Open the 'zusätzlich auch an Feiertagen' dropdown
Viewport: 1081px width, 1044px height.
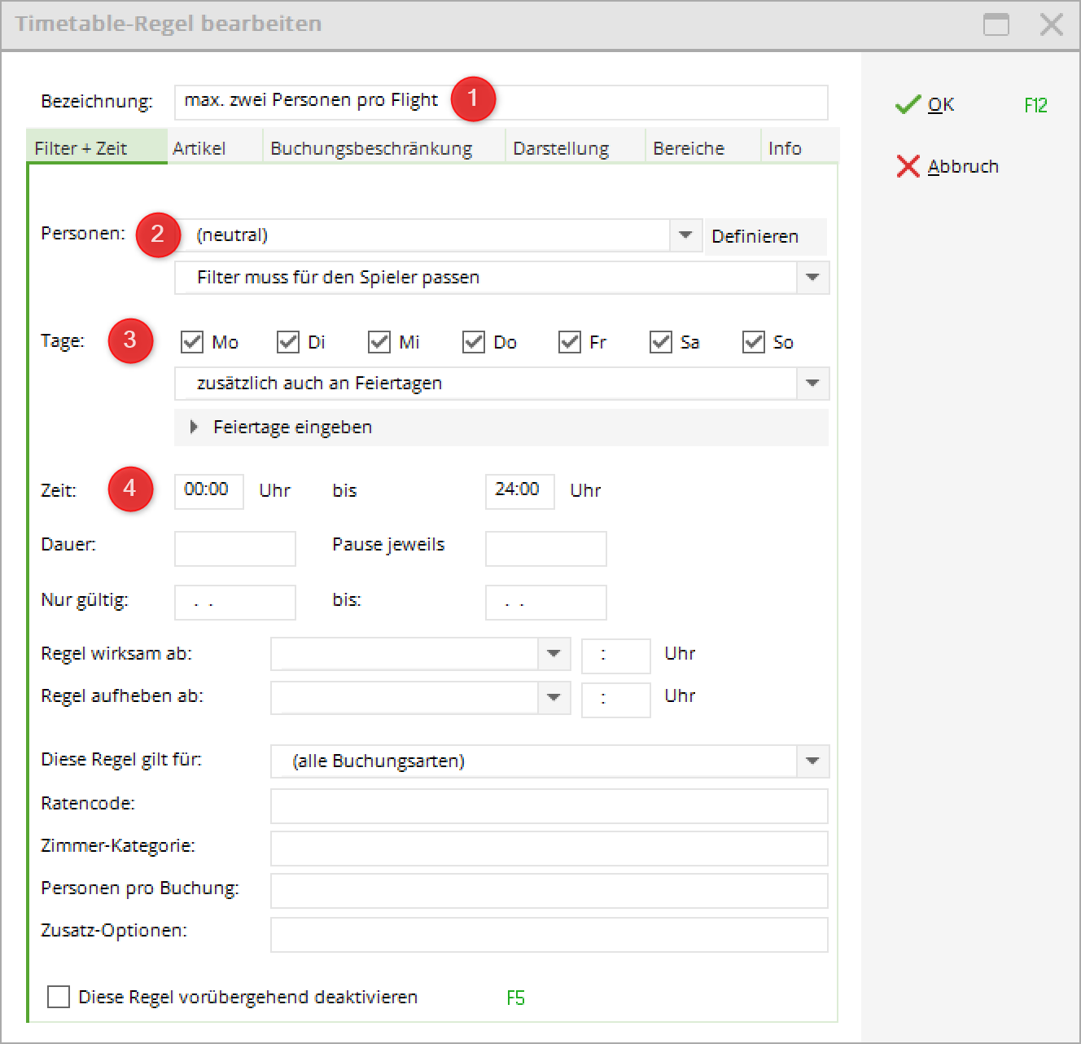(812, 384)
